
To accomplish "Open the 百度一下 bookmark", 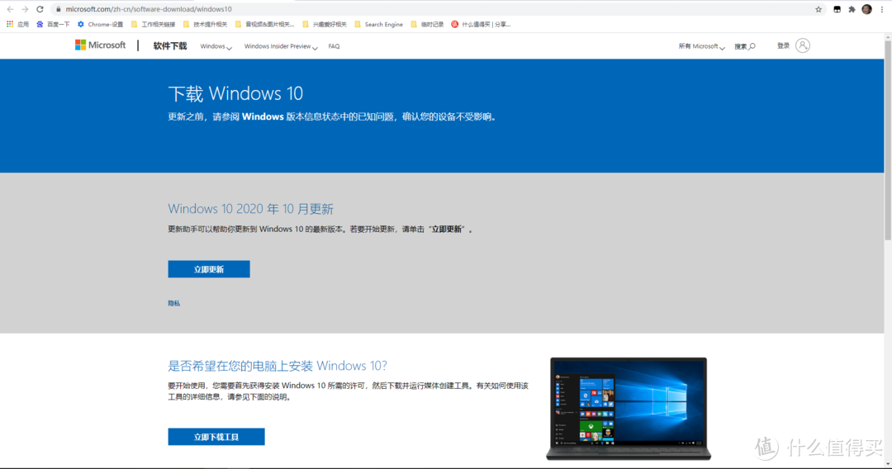I will tap(53, 25).
